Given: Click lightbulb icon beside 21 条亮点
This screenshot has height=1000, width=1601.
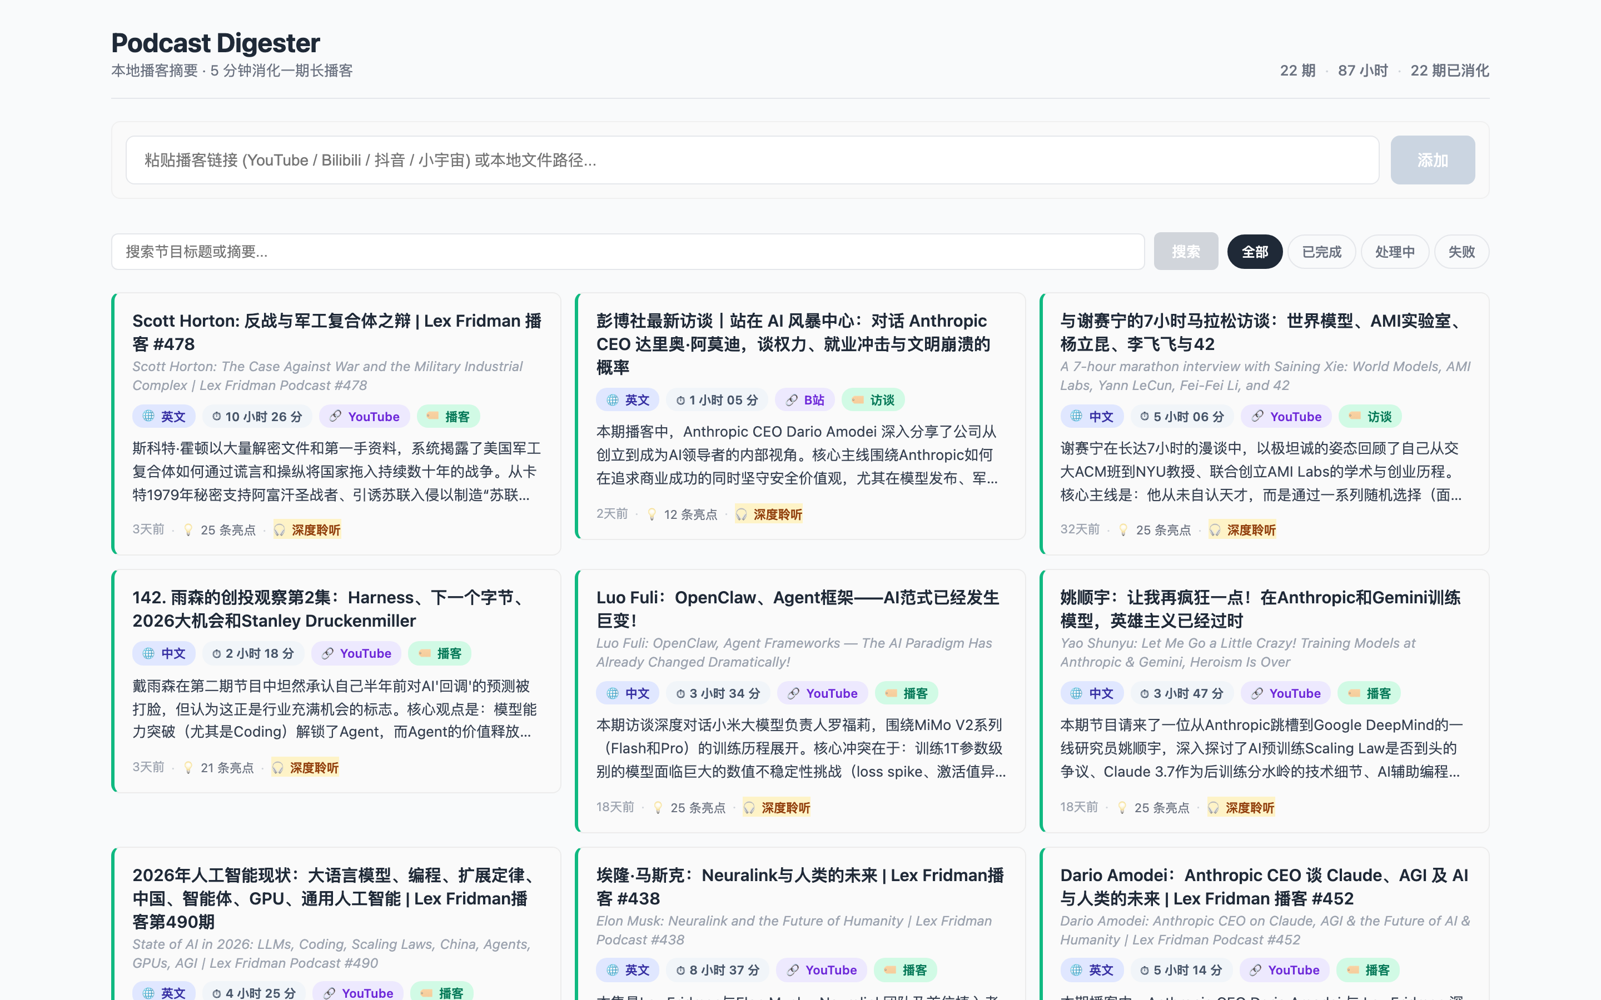Looking at the screenshot, I should (188, 767).
